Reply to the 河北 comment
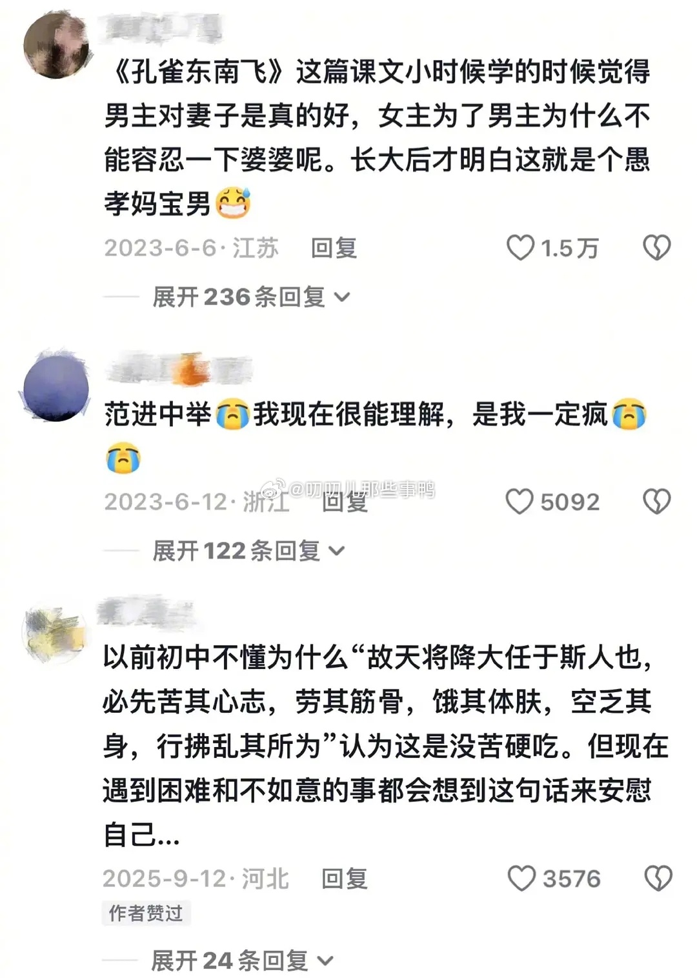This screenshot has height=978, width=697. tap(345, 878)
